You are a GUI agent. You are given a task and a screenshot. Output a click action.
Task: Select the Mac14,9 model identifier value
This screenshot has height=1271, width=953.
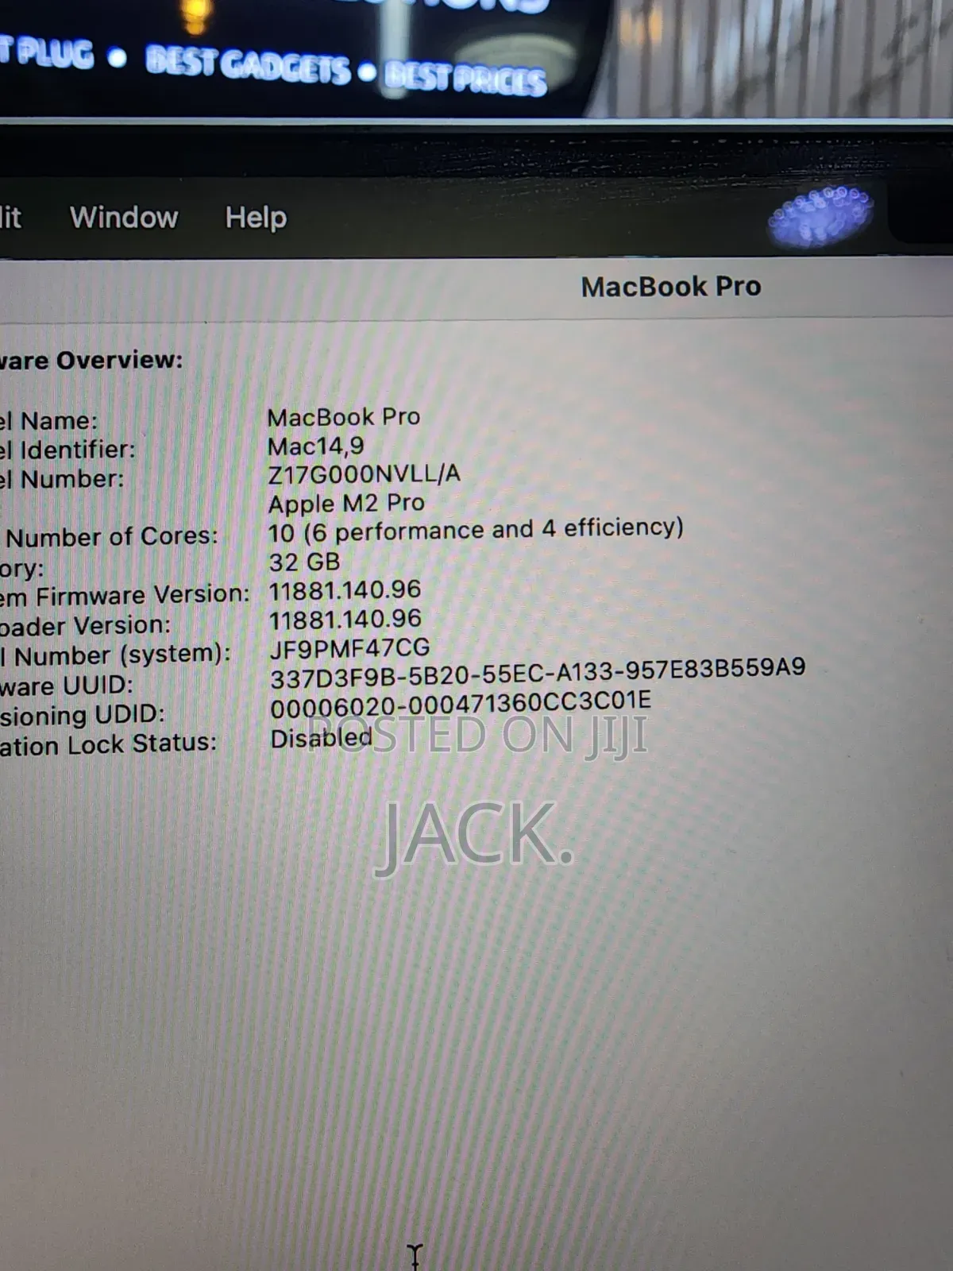(x=315, y=446)
